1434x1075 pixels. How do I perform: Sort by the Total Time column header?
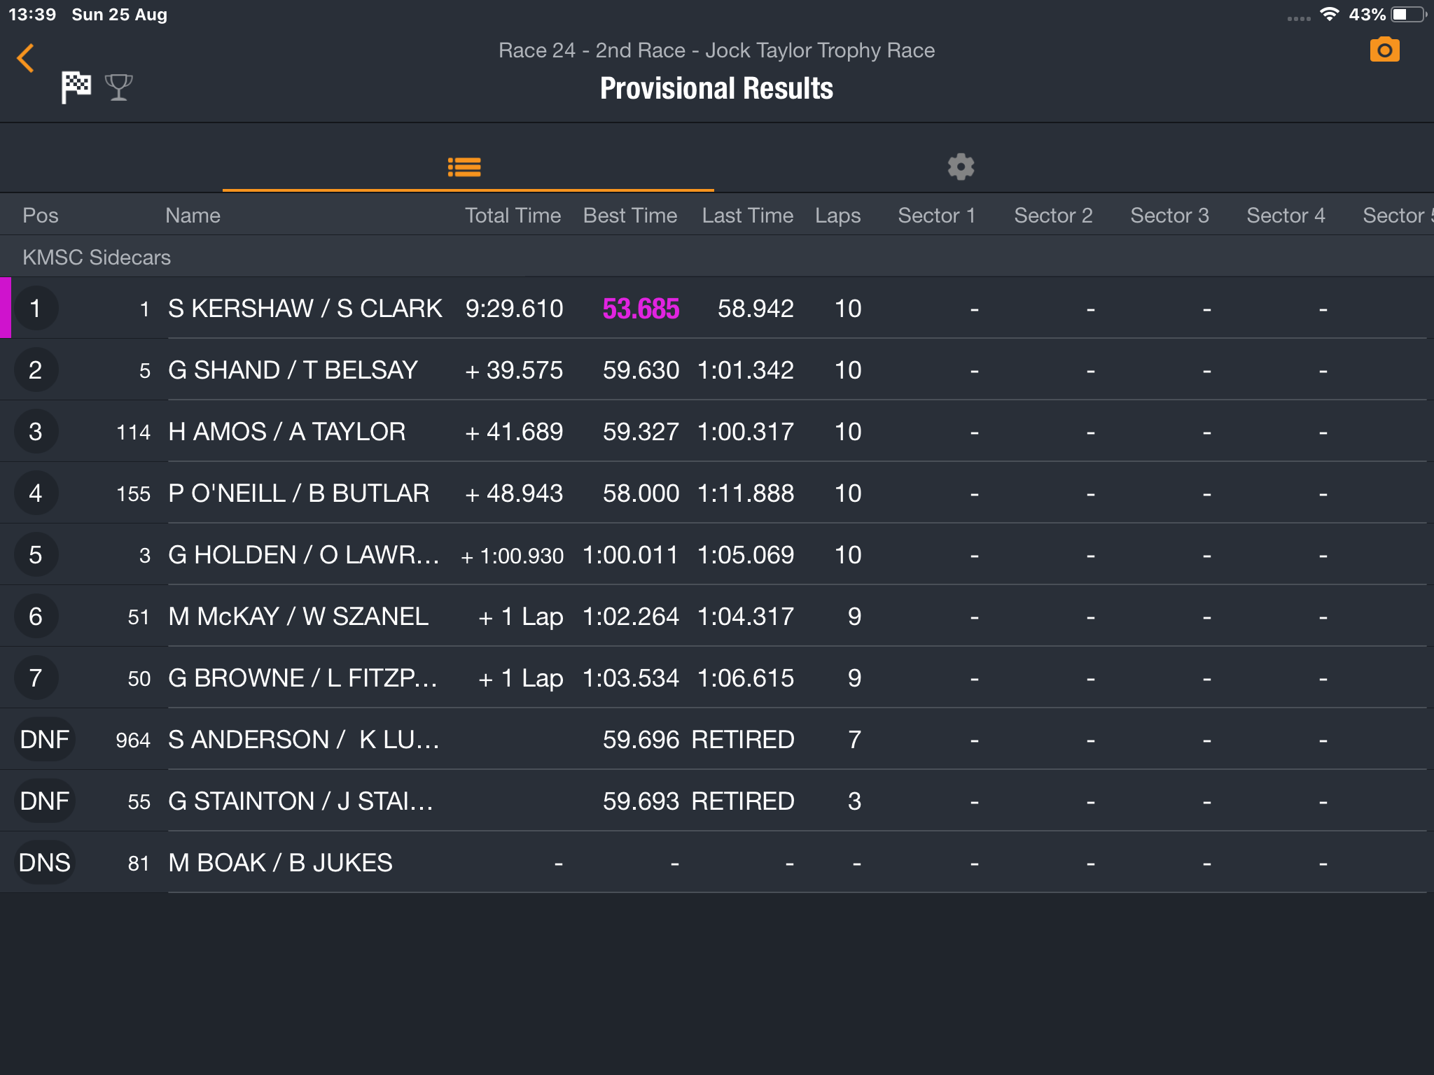pyautogui.click(x=513, y=215)
